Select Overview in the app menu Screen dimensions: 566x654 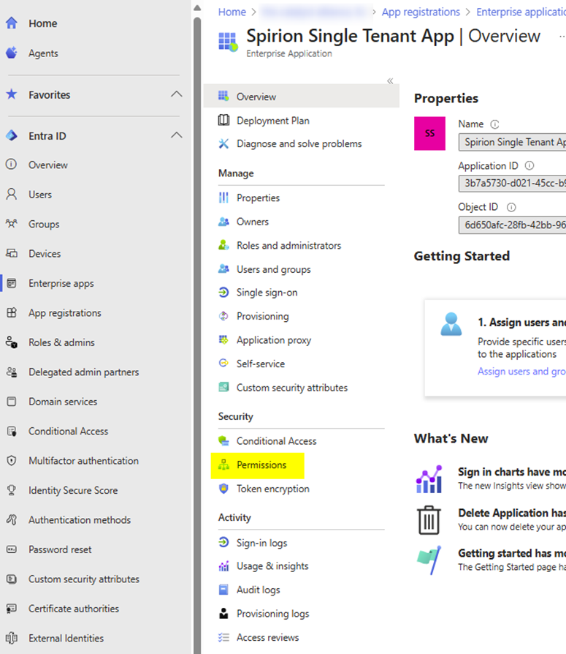click(302, 97)
